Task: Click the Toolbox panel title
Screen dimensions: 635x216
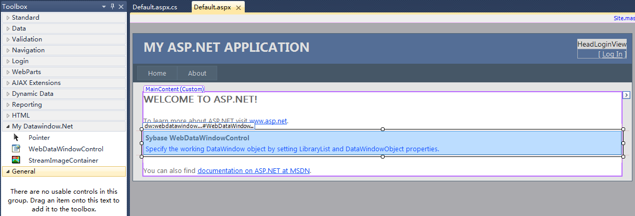Action: tap(15, 7)
